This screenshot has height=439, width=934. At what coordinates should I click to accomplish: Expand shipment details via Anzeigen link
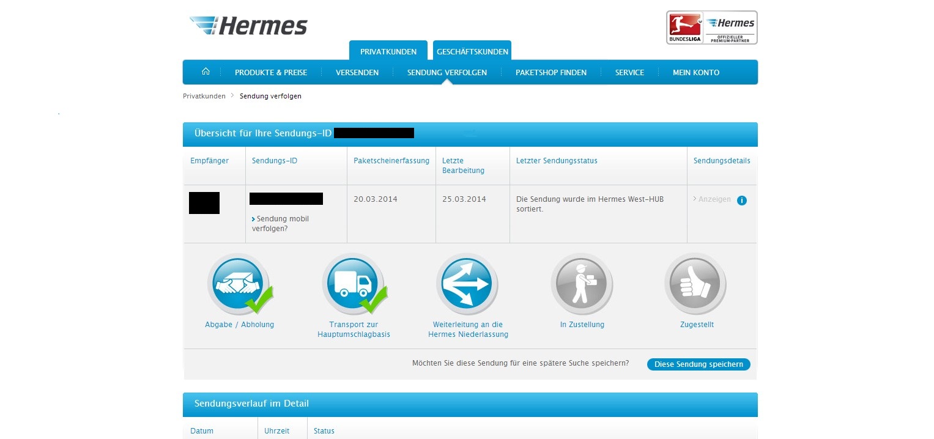click(x=714, y=199)
